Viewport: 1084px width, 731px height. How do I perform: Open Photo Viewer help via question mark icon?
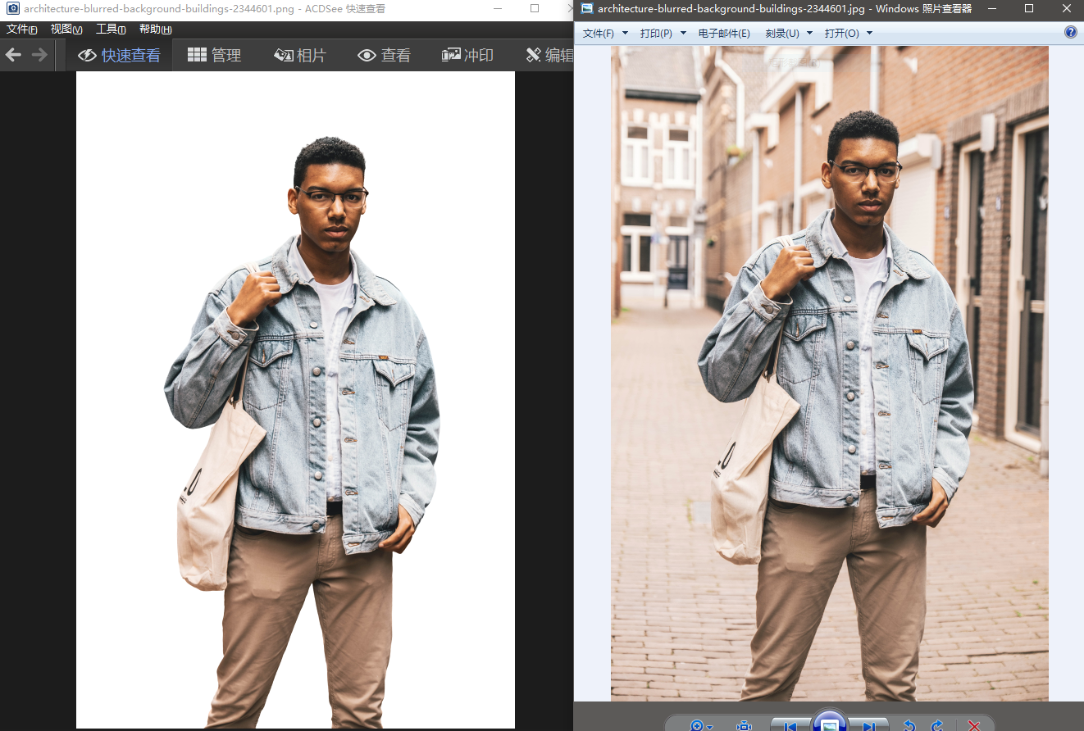1070,33
